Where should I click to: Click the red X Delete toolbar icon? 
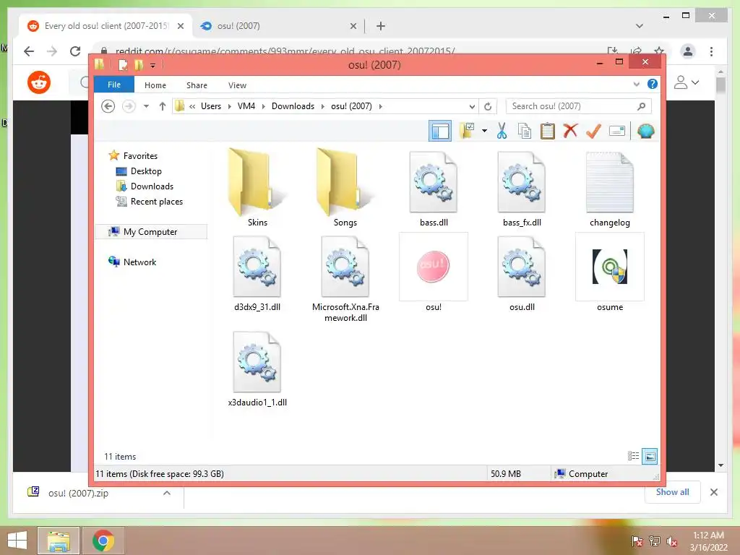click(x=571, y=130)
